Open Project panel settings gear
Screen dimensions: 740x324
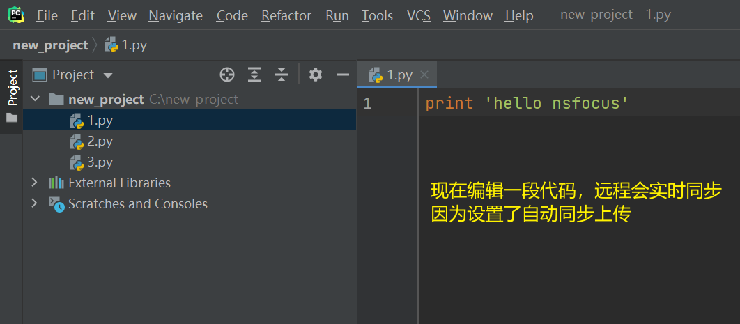click(316, 75)
